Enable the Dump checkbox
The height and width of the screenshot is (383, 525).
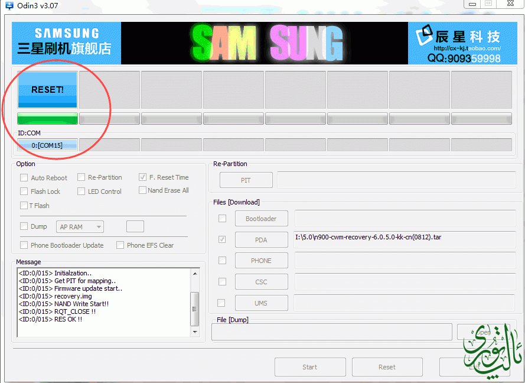pyautogui.click(x=24, y=226)
